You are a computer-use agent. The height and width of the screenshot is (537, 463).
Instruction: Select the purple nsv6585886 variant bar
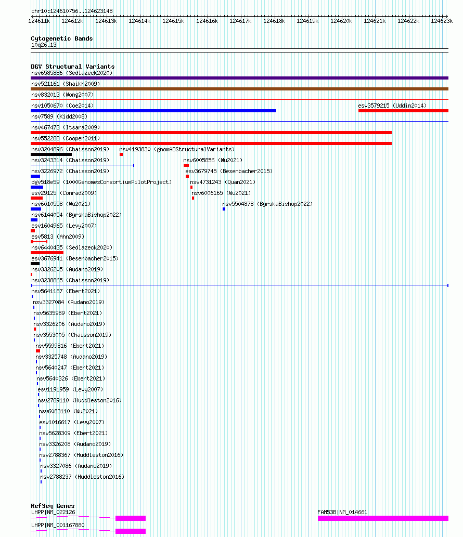pos(239,78)
